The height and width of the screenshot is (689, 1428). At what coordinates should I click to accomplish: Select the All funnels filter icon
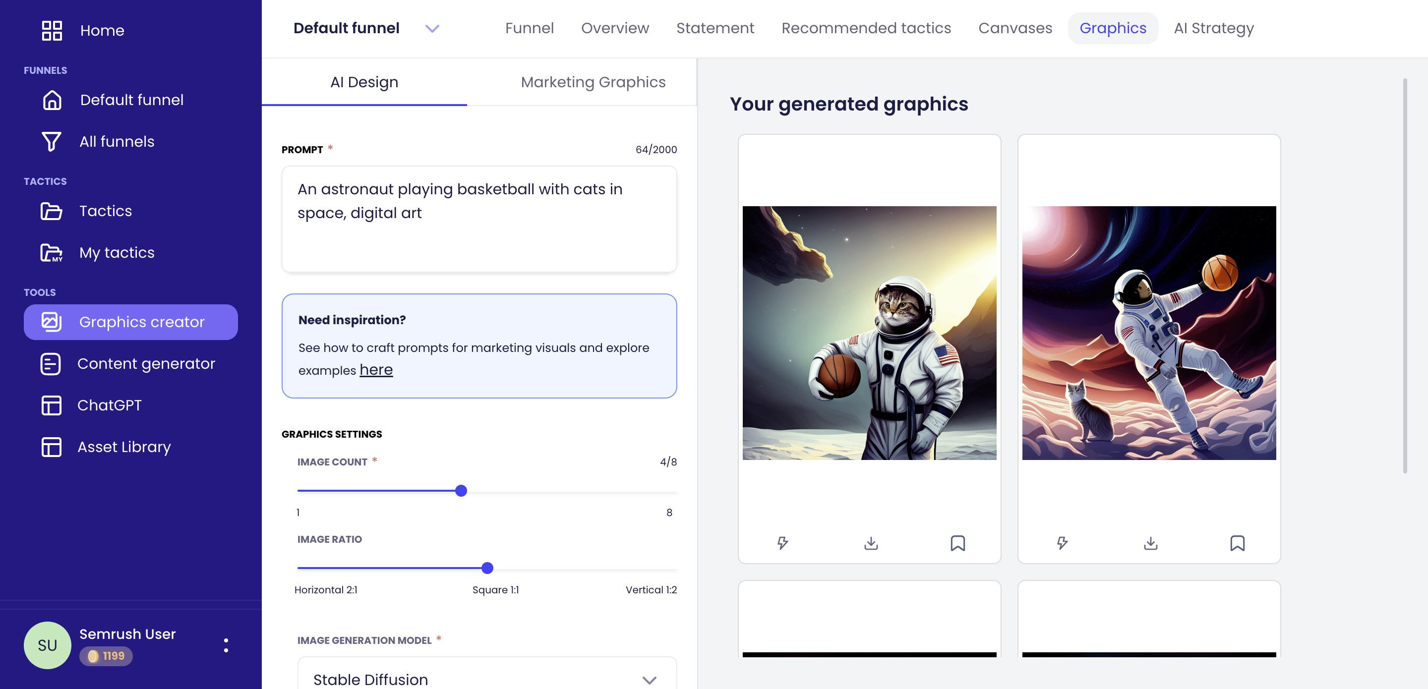51,141
